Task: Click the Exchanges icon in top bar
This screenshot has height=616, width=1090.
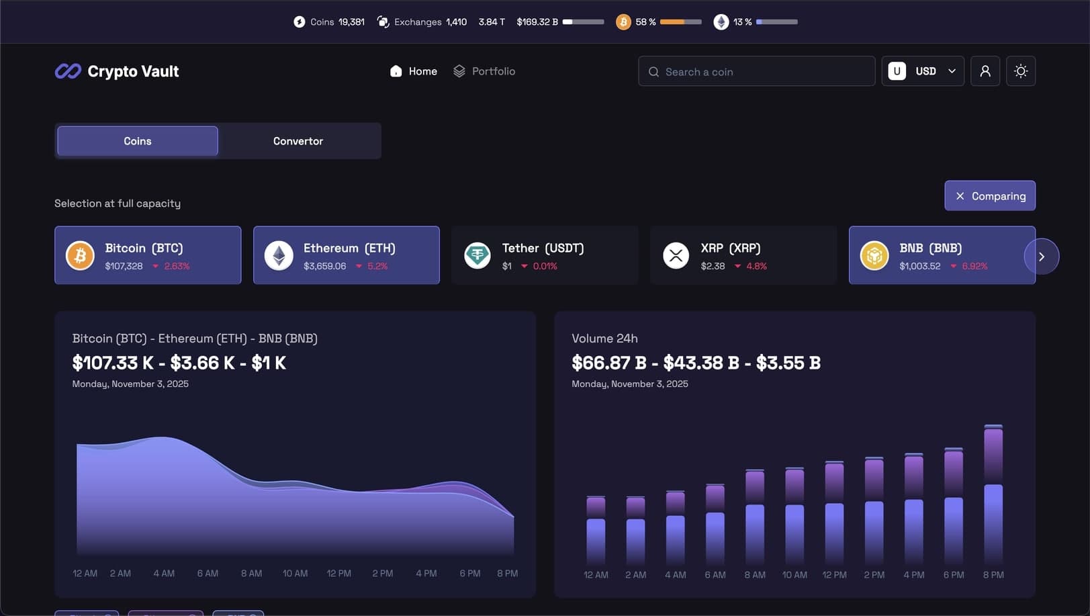Action: pos(382,21)
